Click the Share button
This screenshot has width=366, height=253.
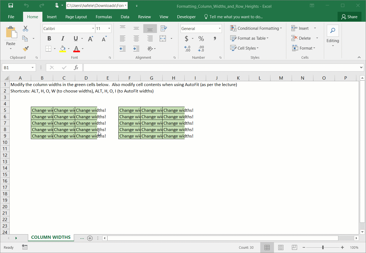[x=349, y=17]
